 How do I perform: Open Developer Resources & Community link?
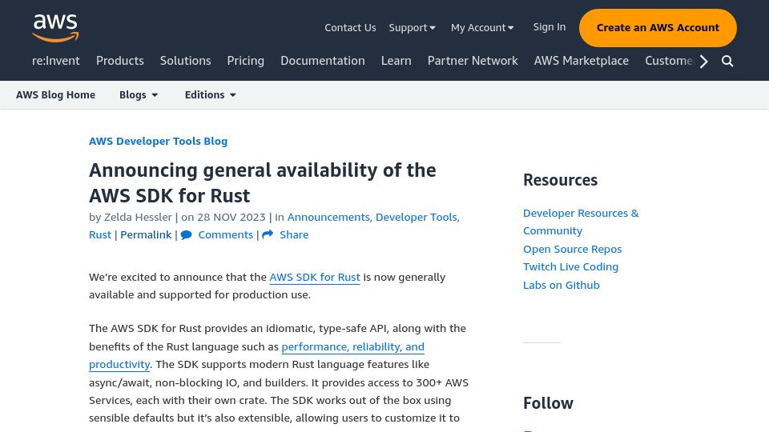tap(581, 222)
